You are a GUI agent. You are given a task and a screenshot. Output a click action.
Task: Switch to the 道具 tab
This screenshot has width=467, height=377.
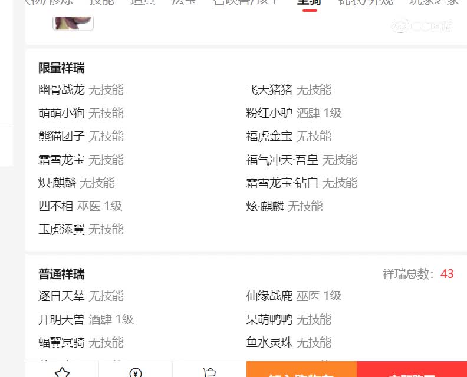[x=143, y=2]
